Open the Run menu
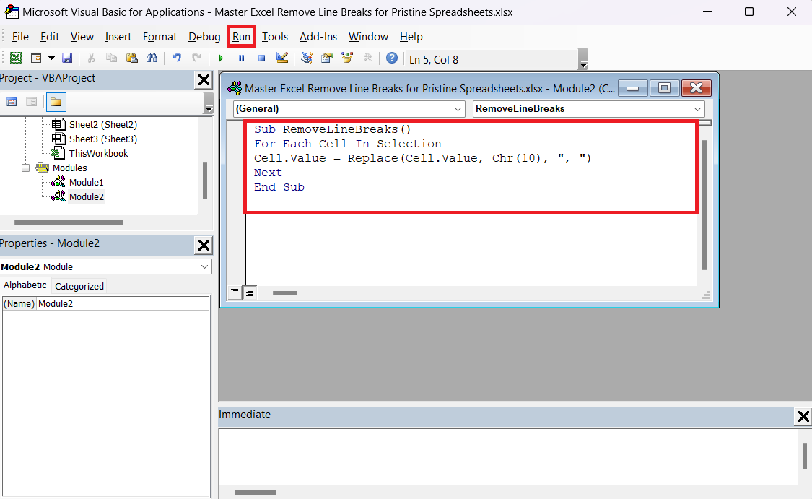This screenshot has width=812, height=499. coord(241,37)
